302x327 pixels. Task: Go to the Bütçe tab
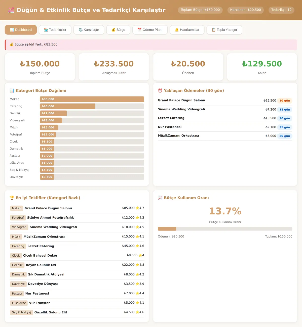click(118, 30)
